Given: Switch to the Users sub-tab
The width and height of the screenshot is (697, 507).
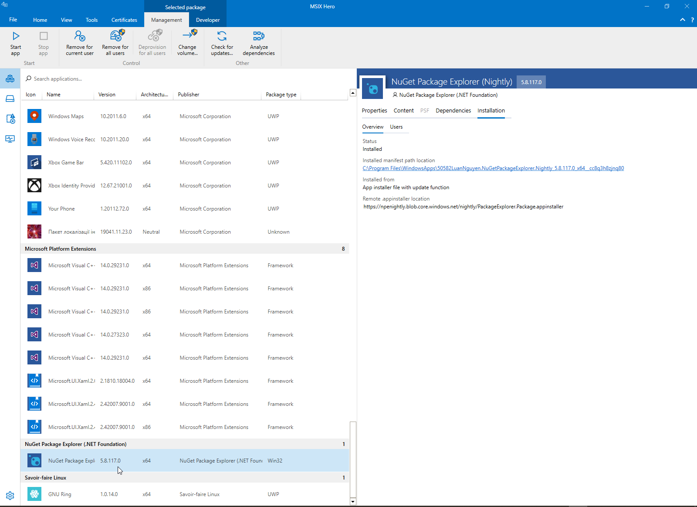Looking at the screenshot, I should click(396, 127).
